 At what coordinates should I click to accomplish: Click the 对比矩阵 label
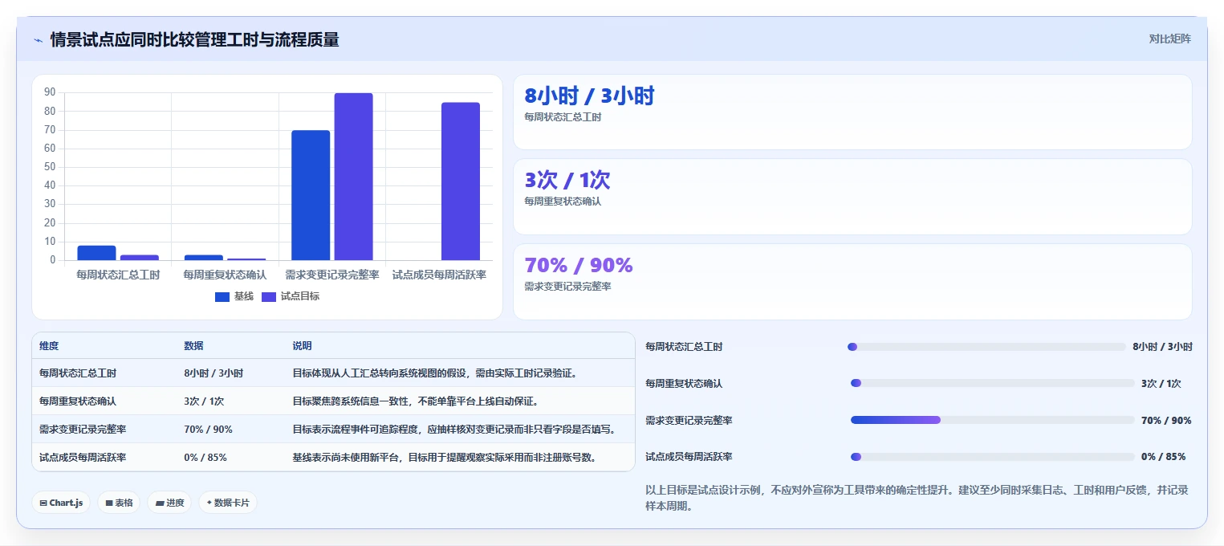[1169, 39]
